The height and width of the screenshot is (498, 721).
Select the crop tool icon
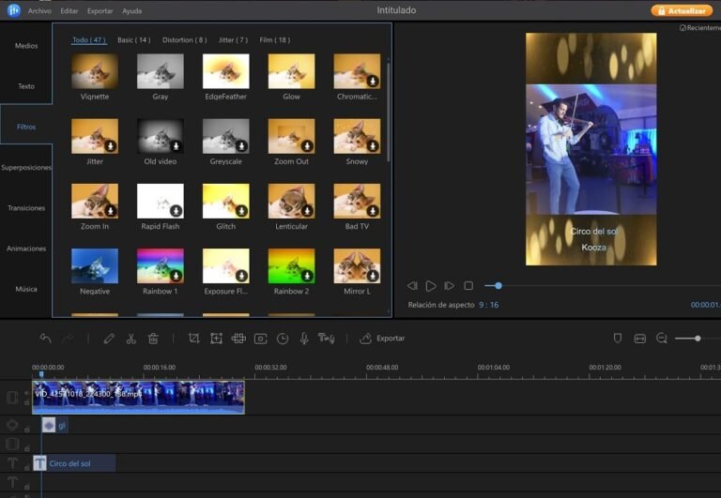[193, 339]
